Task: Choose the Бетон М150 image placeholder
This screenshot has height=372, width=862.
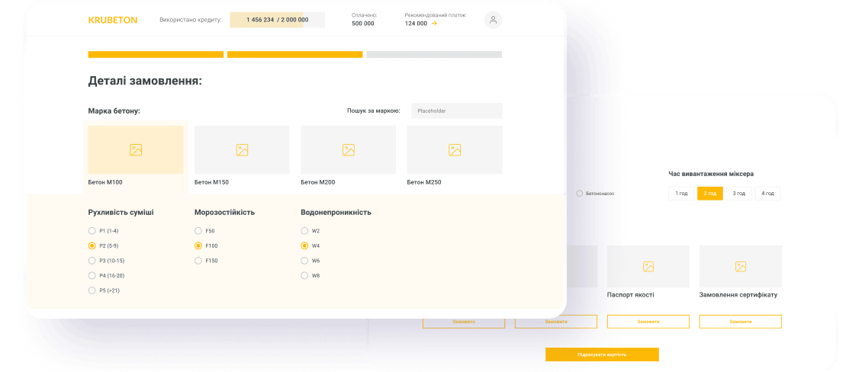Action: pyautogui.click(x=242, y=150)
